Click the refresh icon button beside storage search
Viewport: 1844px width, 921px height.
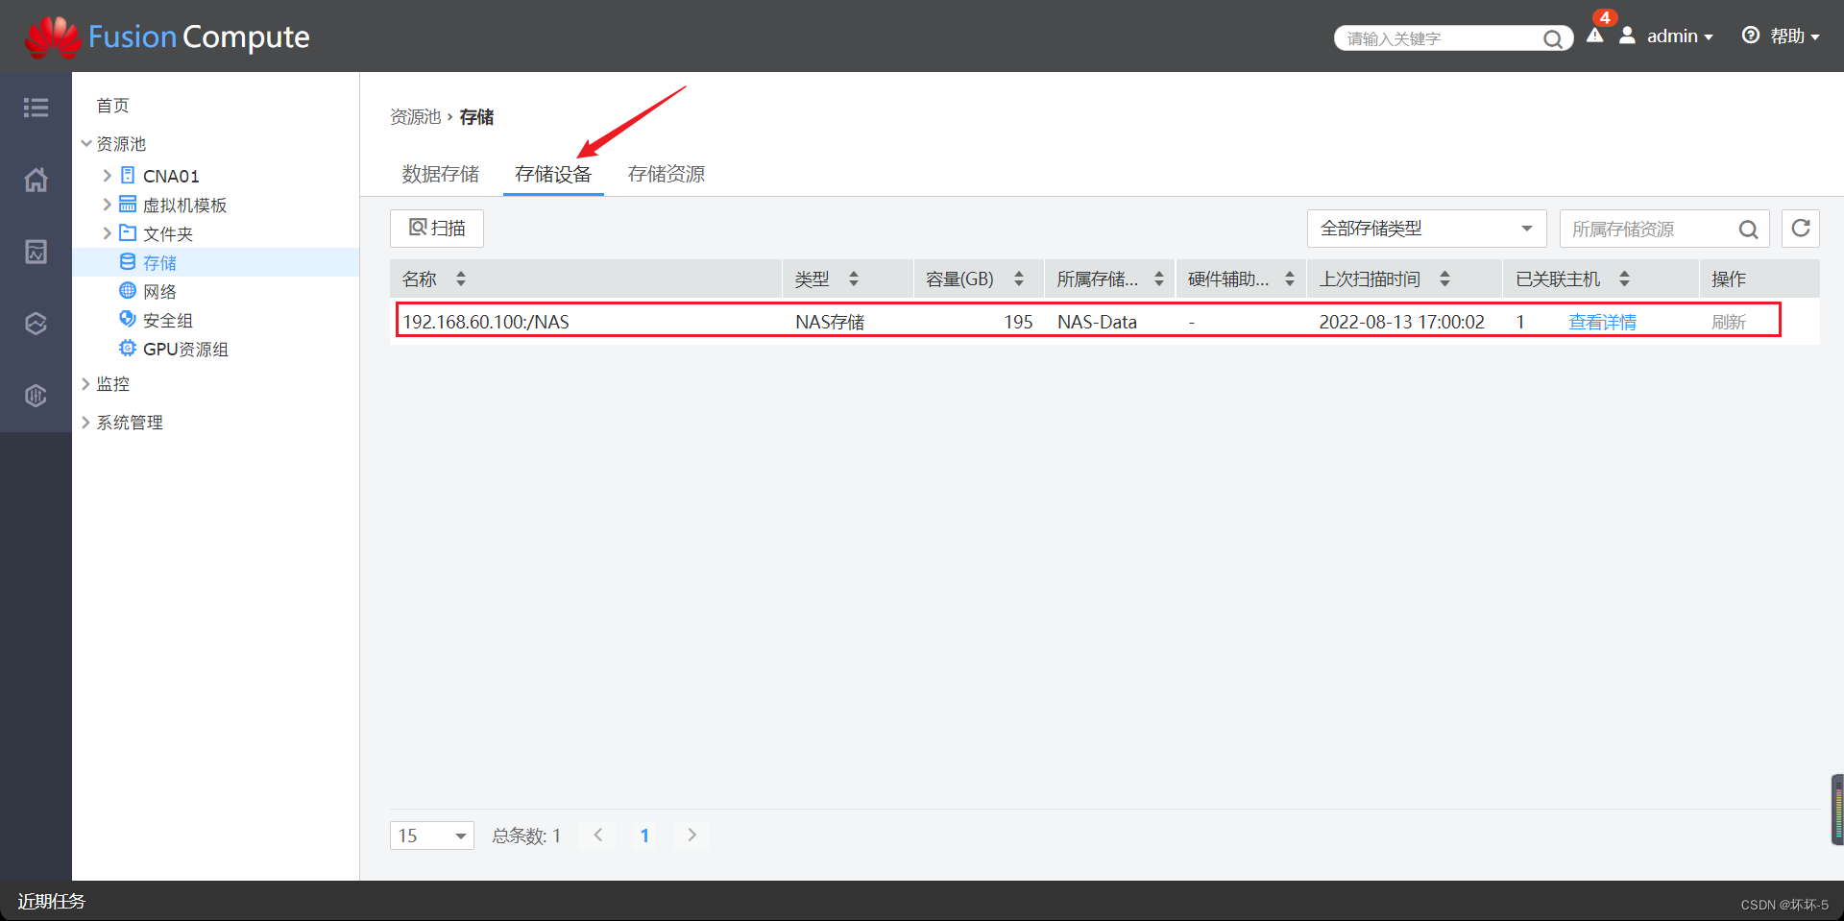[1801, 229]
